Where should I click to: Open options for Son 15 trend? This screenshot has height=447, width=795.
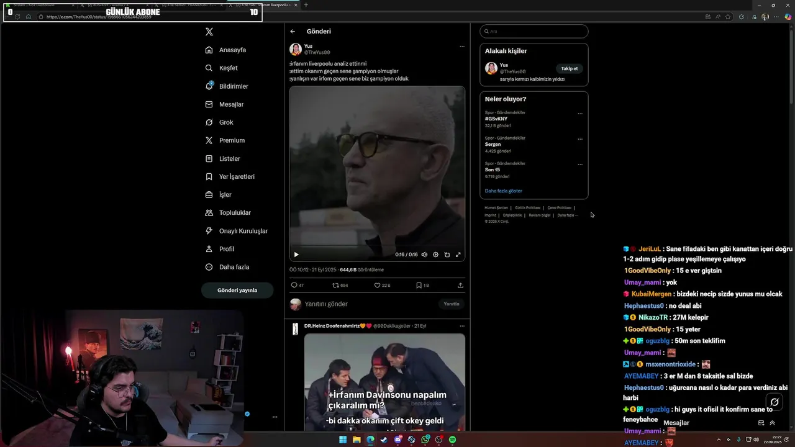tap(580, 165)
